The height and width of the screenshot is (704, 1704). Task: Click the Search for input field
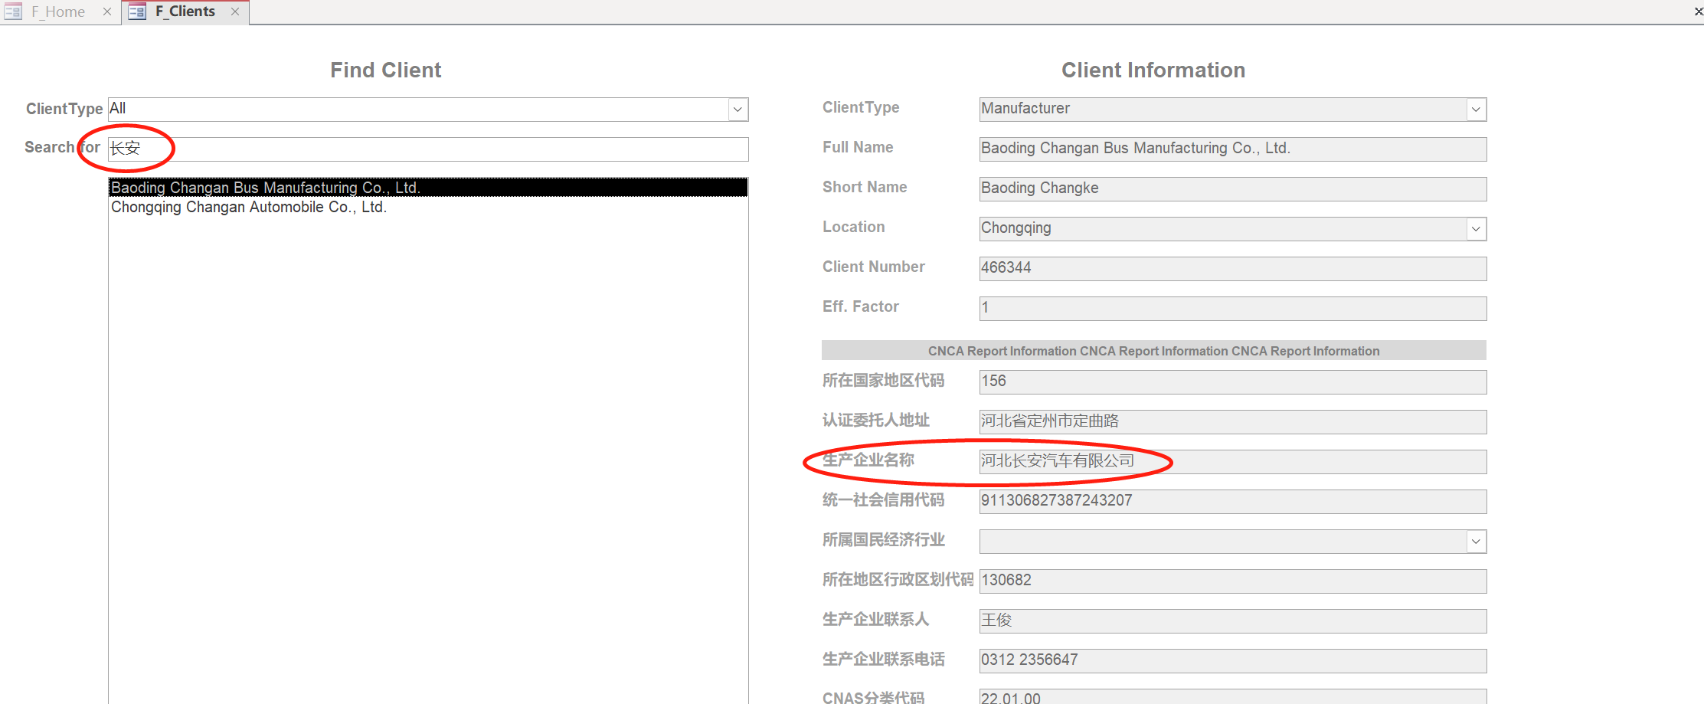tap(428, 149)
